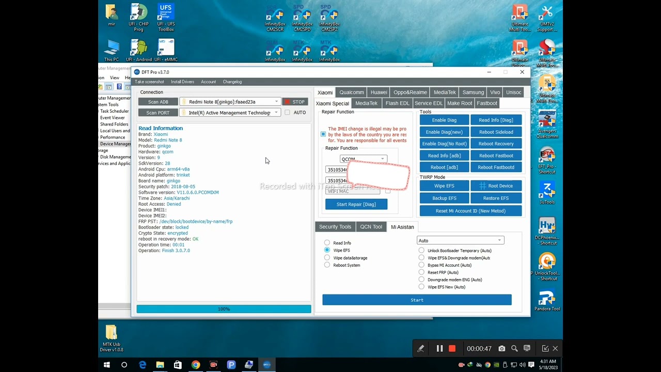The image size is (661, 372).
Task: Select the InfinityBox CM2SP2 desktop icon
Action: coord(329,19)
